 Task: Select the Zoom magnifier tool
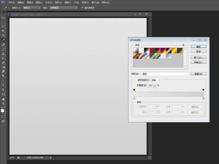click(4, 103)
